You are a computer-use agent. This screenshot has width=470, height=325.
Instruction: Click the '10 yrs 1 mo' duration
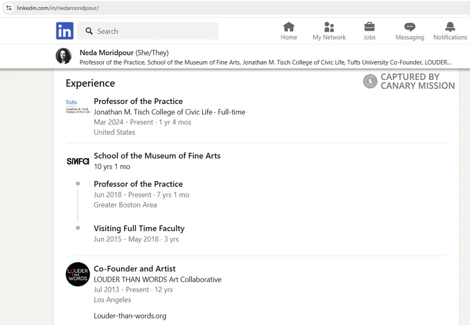click(x=112, y=166)
